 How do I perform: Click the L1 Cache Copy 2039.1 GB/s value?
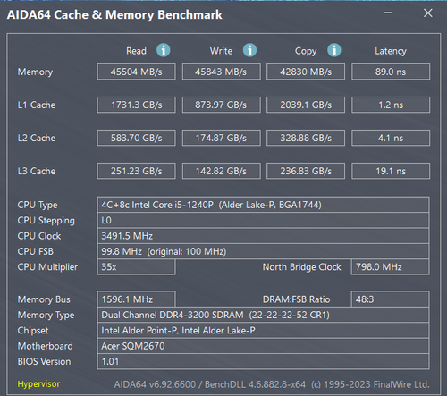(x=306, y=105)
